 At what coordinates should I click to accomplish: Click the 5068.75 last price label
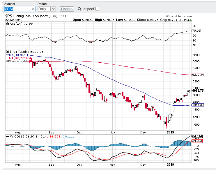198,91
